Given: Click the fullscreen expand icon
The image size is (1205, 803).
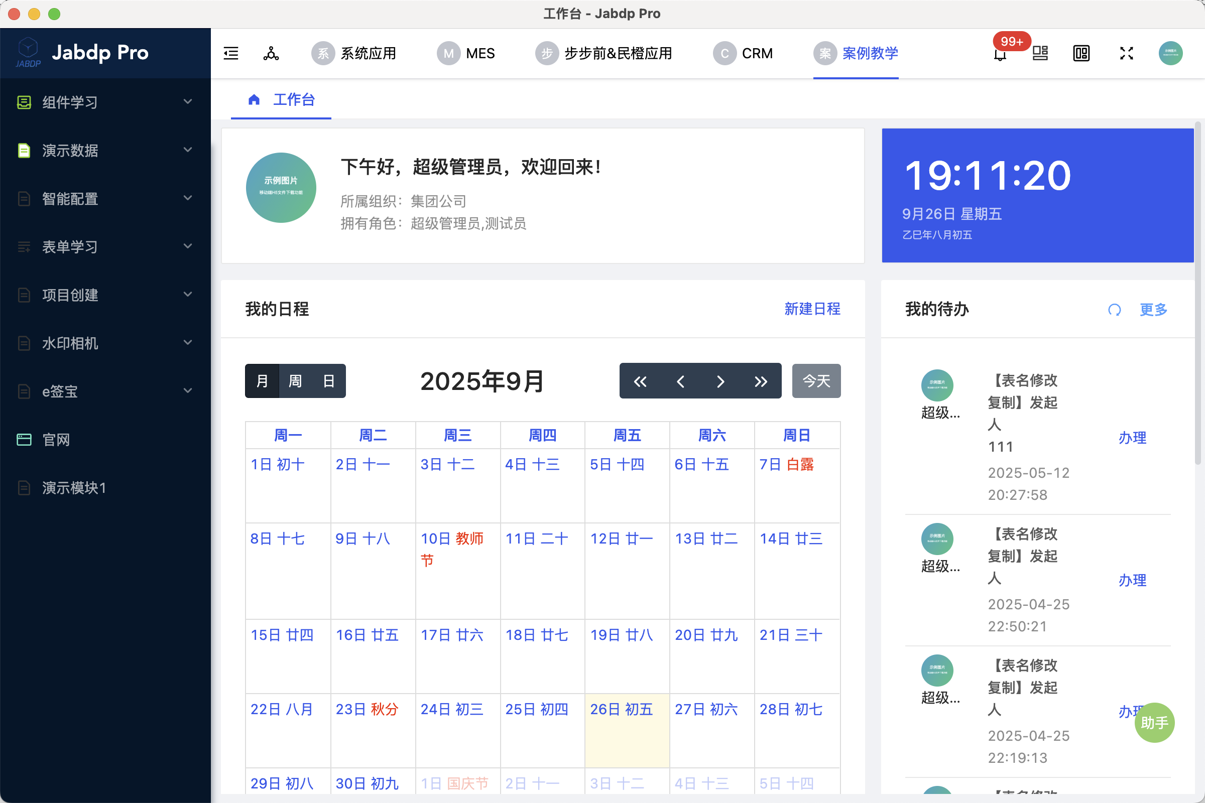Looking at the screenshot, I should 1126,53.
